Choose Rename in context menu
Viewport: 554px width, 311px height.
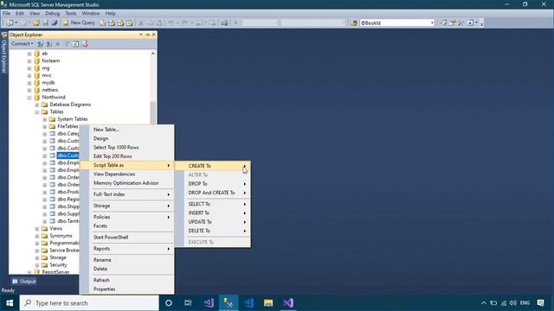pyautogui.click(x=127, y=260)
